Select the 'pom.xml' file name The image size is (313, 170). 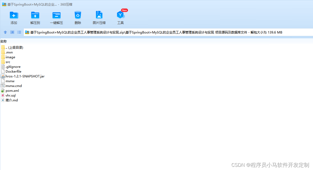pyautogui.click(x=12, y=91)
